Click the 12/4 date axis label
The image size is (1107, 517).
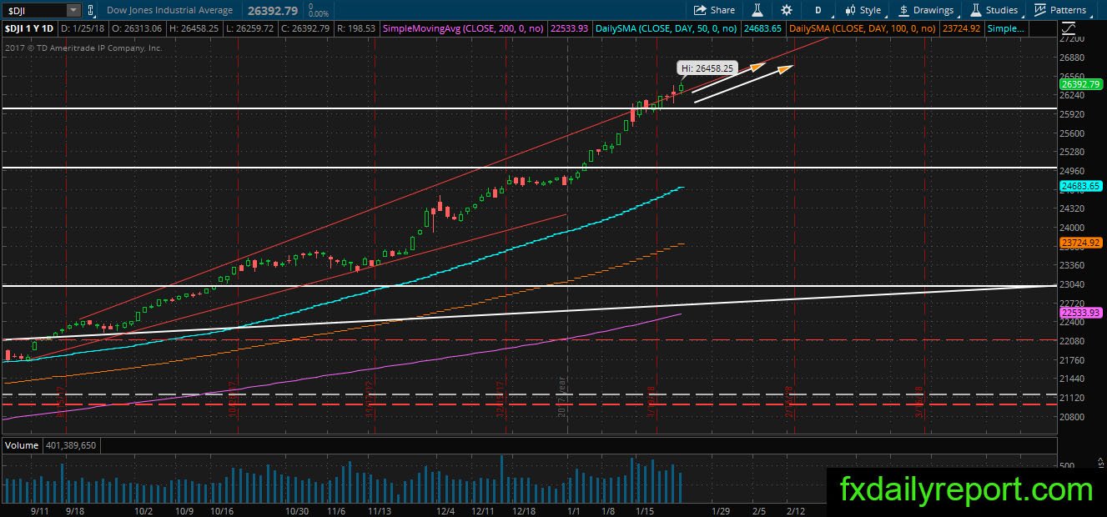(x=445, y=510)
